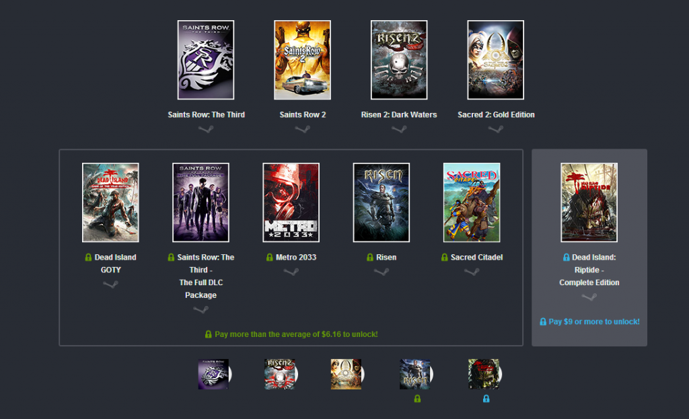Screen dimensions: 689x419
Task: Click the Steam icon under Sacred Citadel
Action: (472, 272)
